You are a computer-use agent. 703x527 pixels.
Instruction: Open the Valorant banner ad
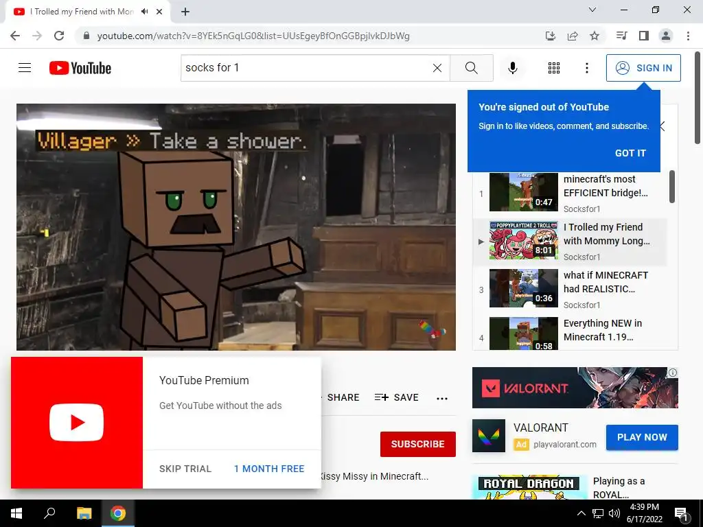click(x=575, y=388)
